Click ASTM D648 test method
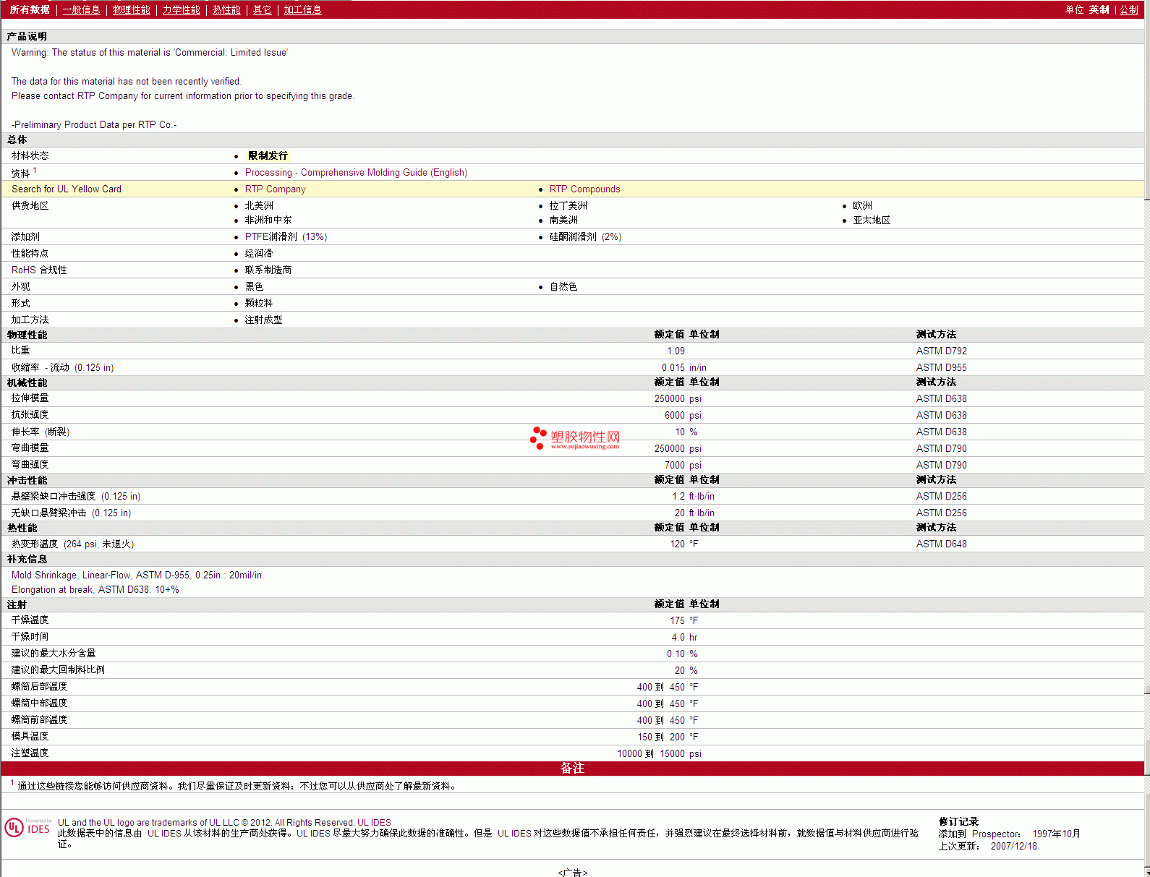 (941, 544)
